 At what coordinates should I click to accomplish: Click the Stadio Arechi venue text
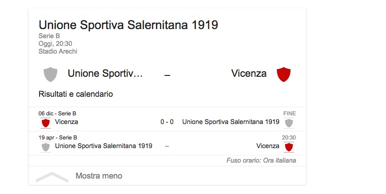[58, 51]
